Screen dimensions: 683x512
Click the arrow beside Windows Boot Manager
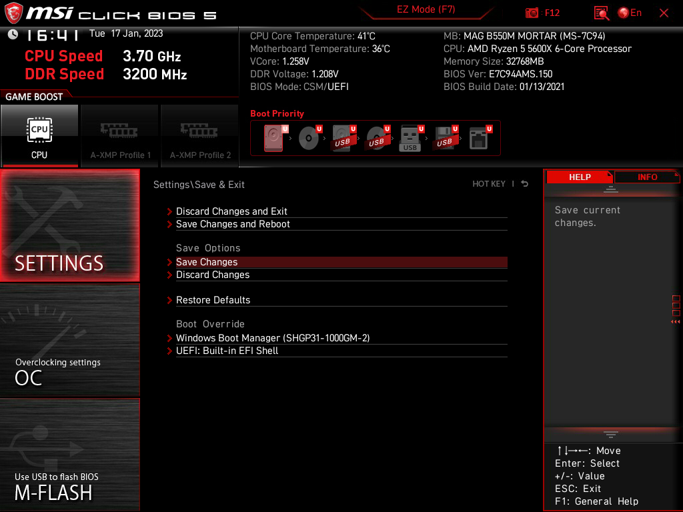(x=169, y=338)
